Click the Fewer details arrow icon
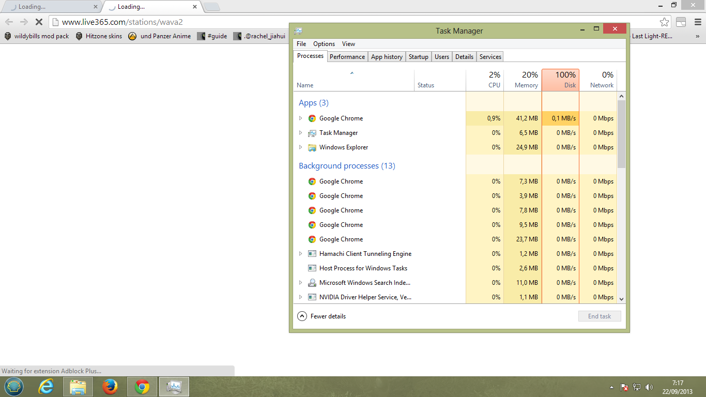Screen dimensions: 706x397 302,316
